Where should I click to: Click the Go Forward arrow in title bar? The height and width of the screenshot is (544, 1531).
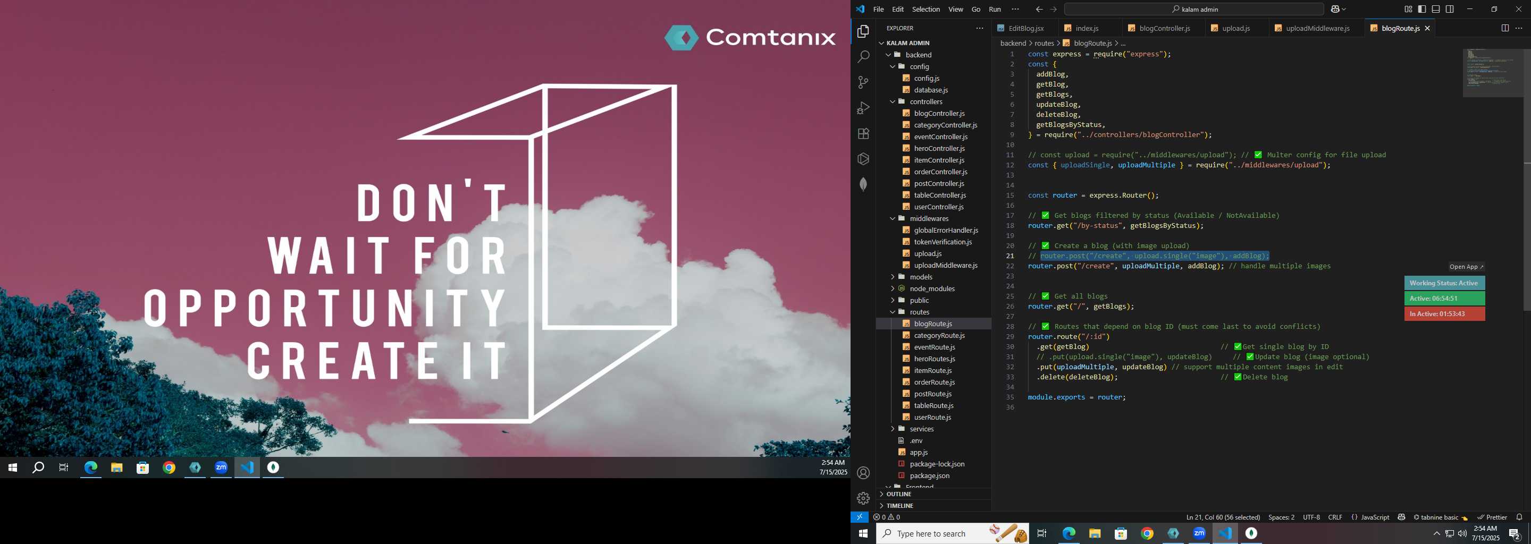click(1053, 9)
